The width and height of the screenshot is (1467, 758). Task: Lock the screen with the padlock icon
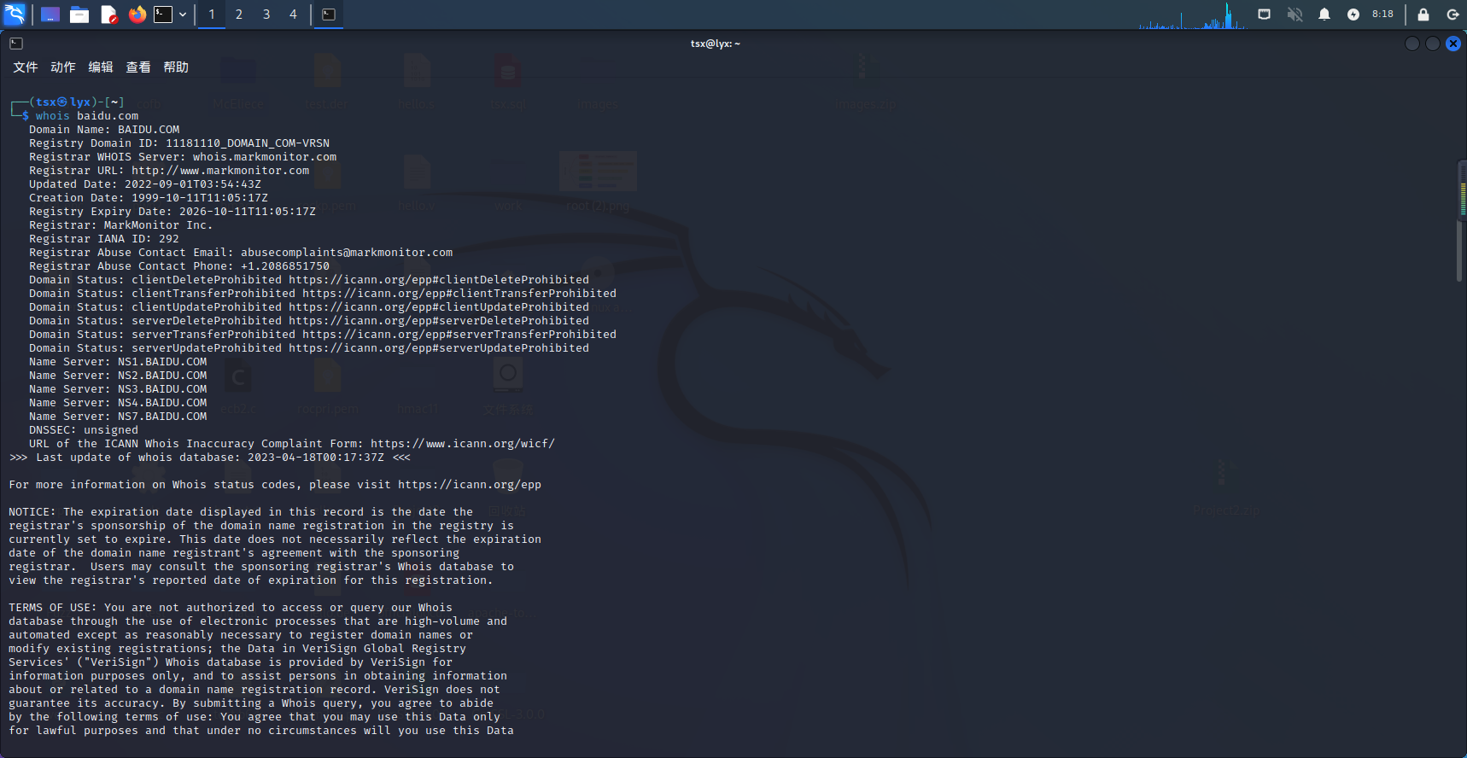pyautogui.click(x=1423, y=15)
